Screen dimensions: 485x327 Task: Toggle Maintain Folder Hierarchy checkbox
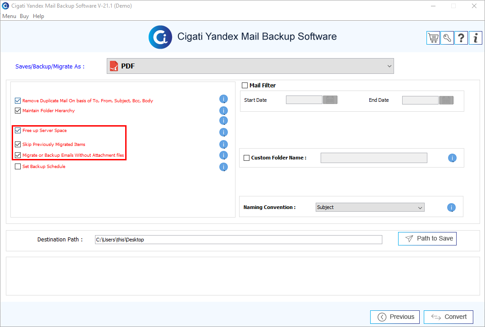pyautogui.click(x=18, y=110)
